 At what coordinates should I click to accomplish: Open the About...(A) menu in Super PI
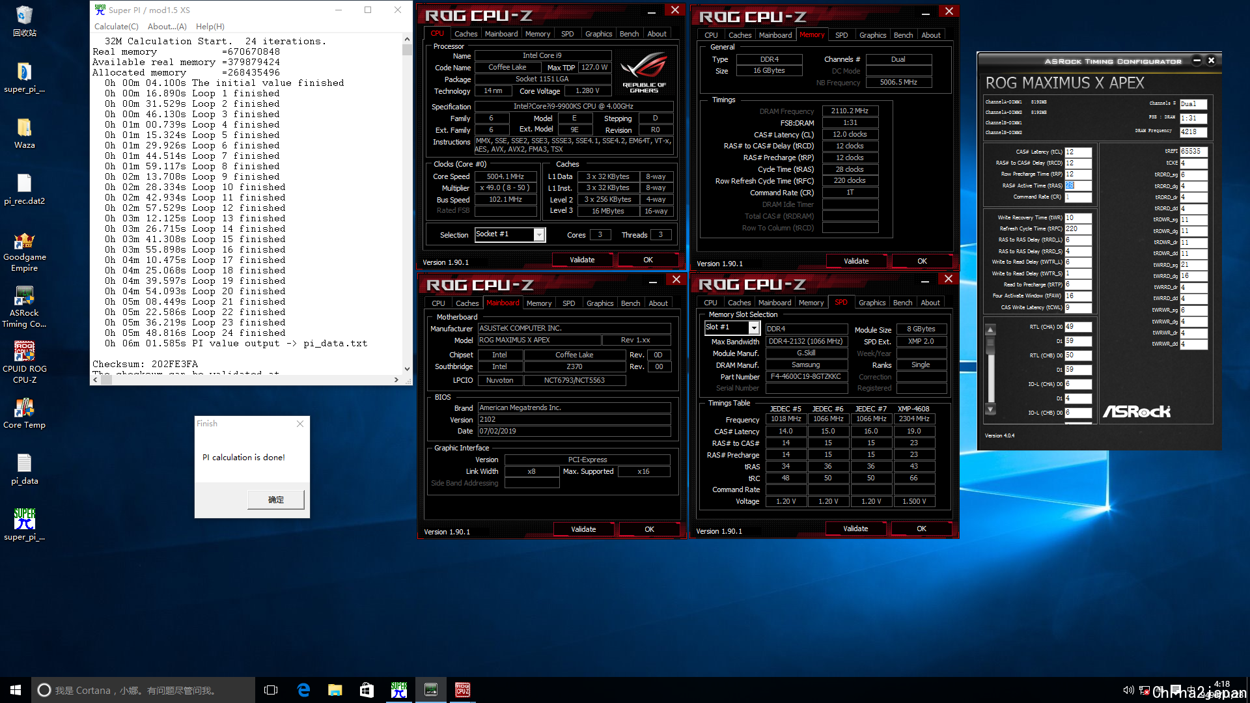click(x=167, y=27)
